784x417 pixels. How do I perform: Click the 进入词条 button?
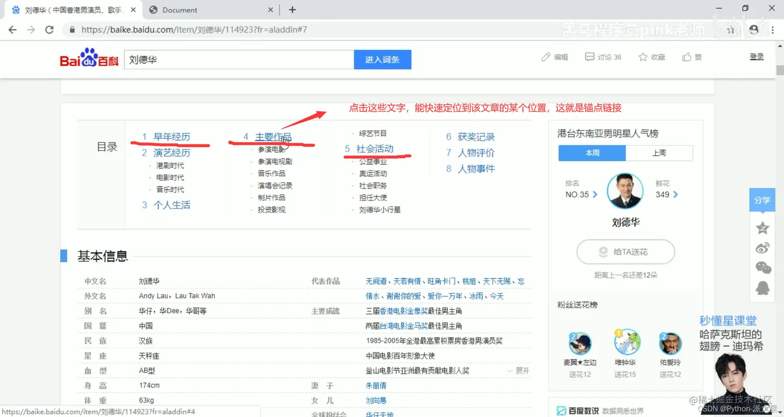pos(382,60)
